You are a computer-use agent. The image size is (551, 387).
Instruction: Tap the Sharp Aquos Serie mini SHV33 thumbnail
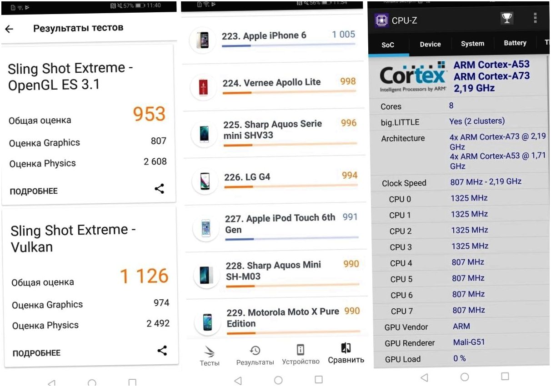pos(204,134)
